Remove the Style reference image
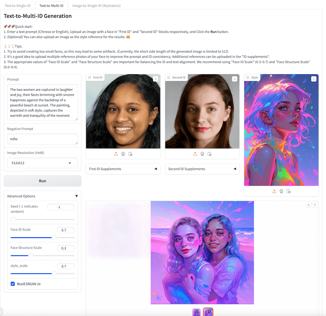 pyautogui.click(x=314, y=79)
